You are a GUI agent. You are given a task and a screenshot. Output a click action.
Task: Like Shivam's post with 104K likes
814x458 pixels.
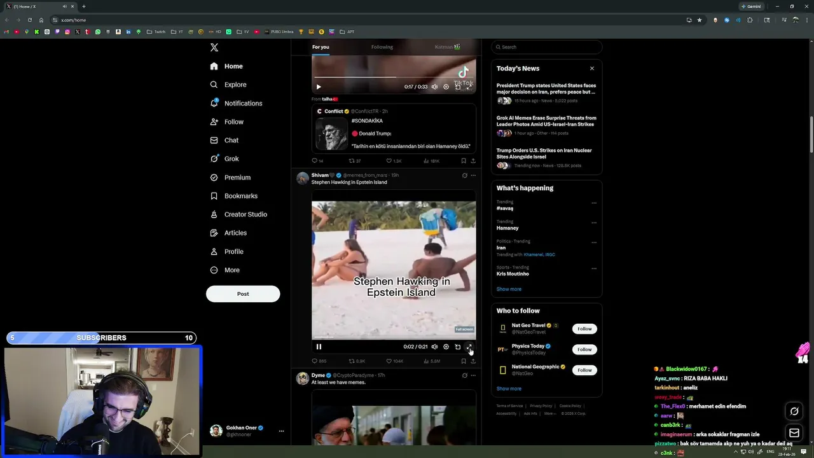(x=394, y=361)
